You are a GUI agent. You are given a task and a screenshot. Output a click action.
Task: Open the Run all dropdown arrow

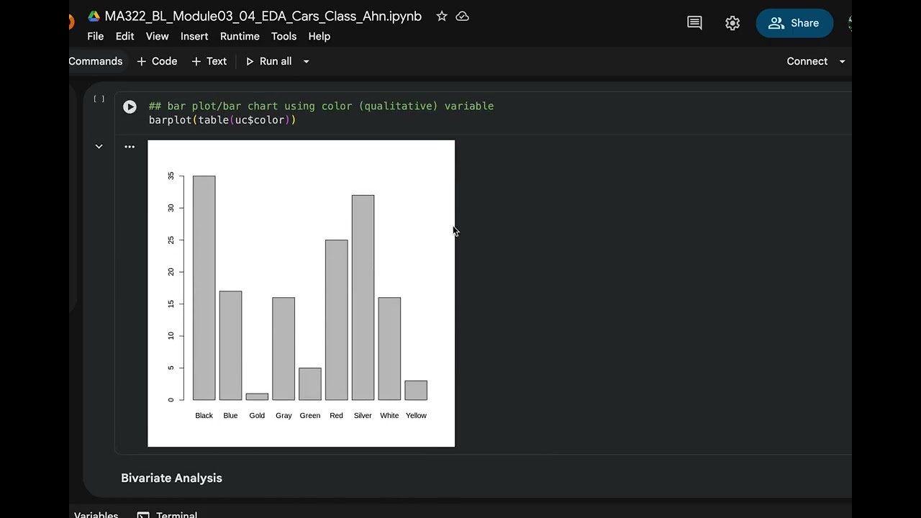[x=306, y=61]
